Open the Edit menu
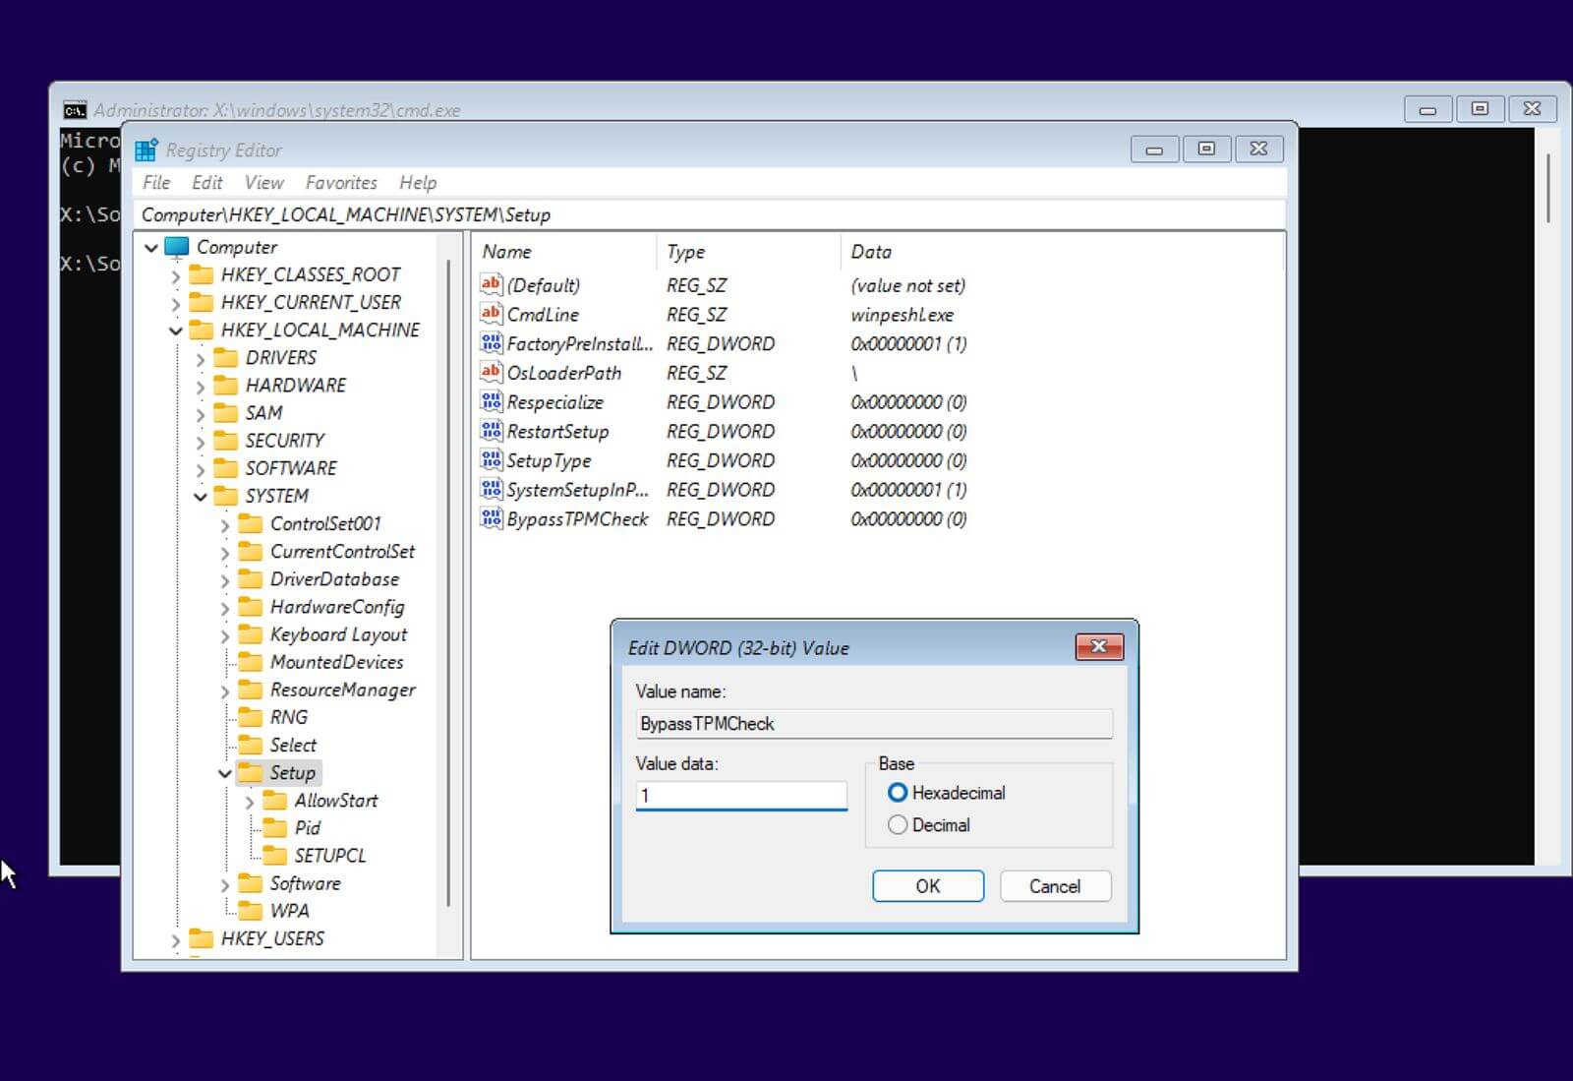This screenshot has width=1573, height=1081. click(206, 183)
